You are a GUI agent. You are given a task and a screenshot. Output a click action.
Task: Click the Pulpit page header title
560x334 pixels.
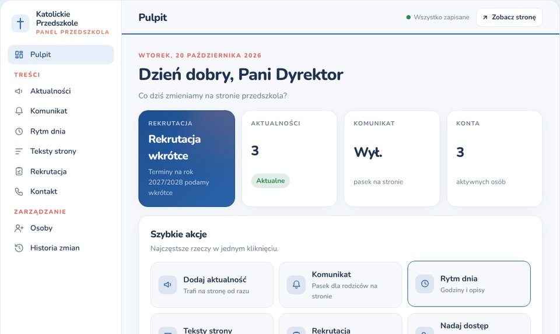pos(153,17)
